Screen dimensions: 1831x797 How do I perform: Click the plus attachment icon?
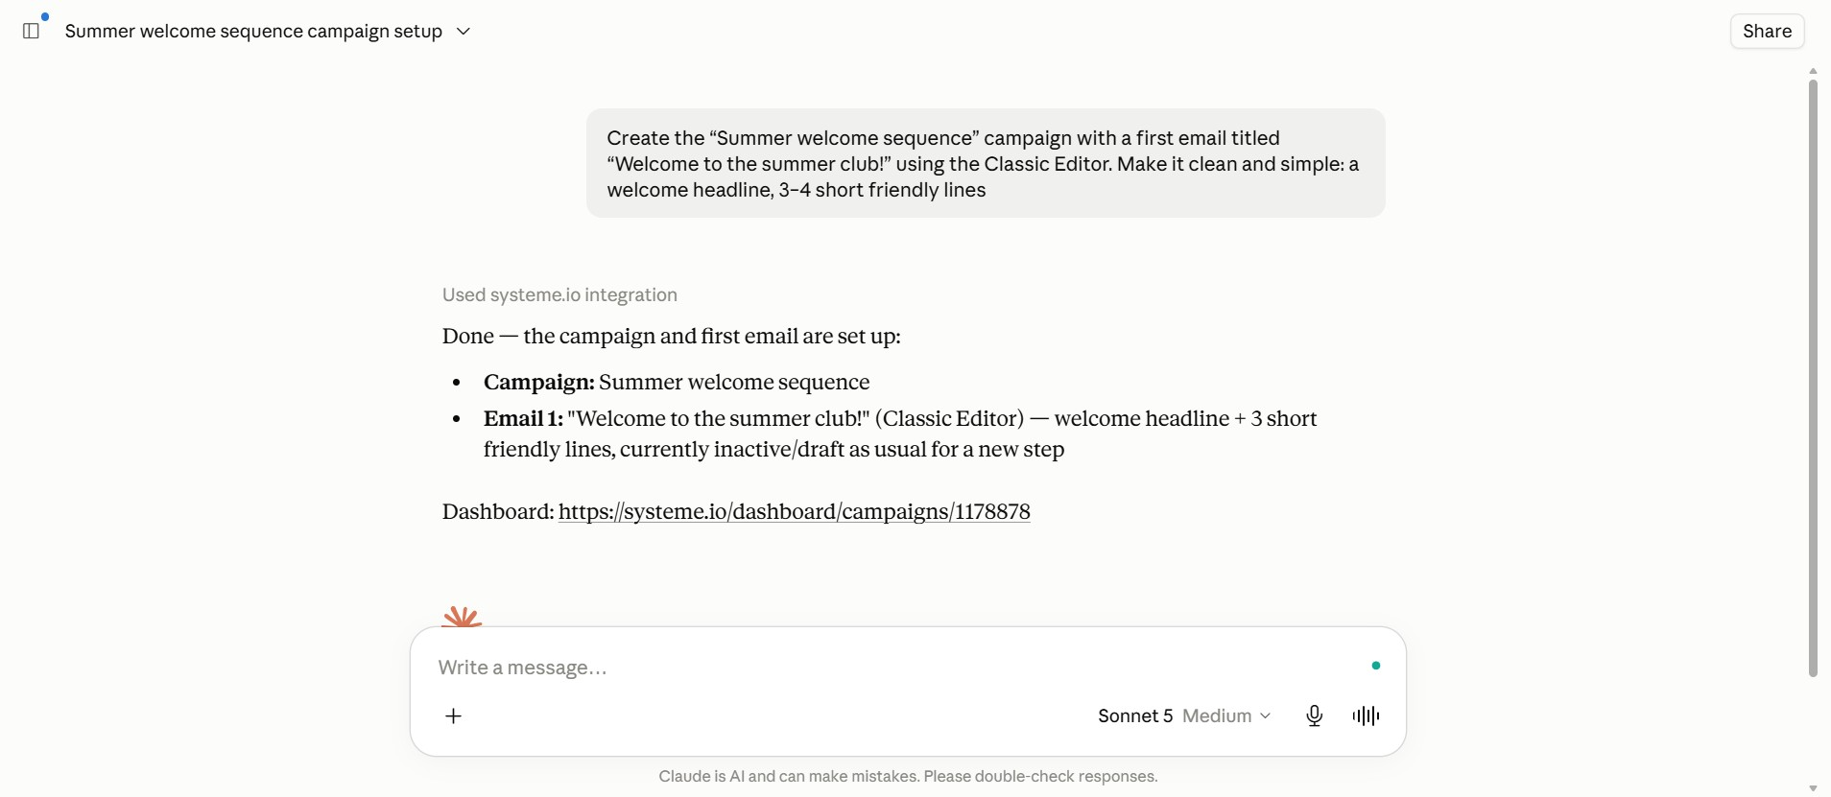[x=454, y=716]
